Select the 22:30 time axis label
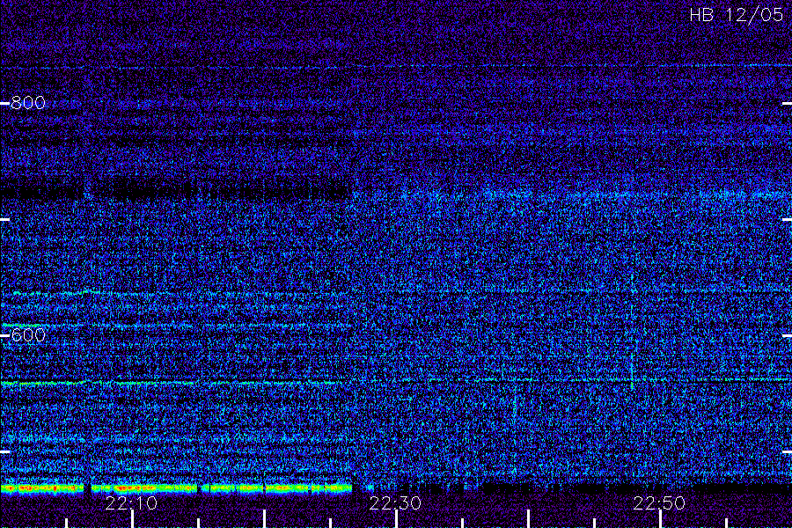This screenshot has width=792, height=528. pyautogui.click(x=395, y=503)
